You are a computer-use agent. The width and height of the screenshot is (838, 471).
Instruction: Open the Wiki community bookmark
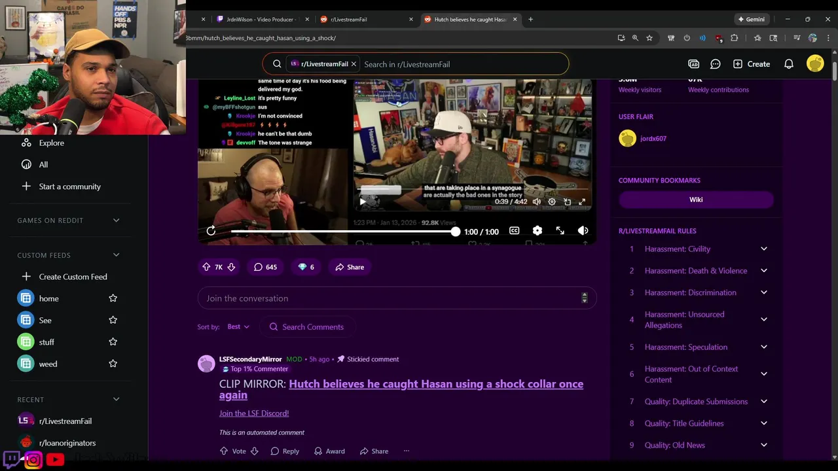tap(696, 200)
